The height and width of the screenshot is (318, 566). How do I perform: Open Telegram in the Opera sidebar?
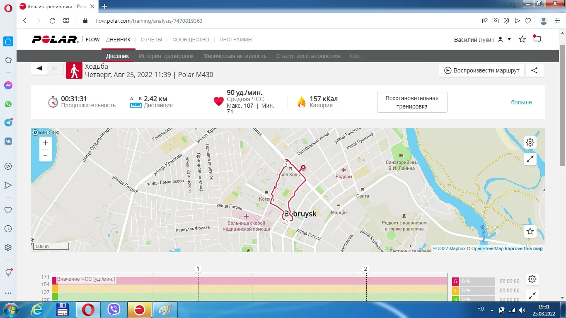click(8, 123)
